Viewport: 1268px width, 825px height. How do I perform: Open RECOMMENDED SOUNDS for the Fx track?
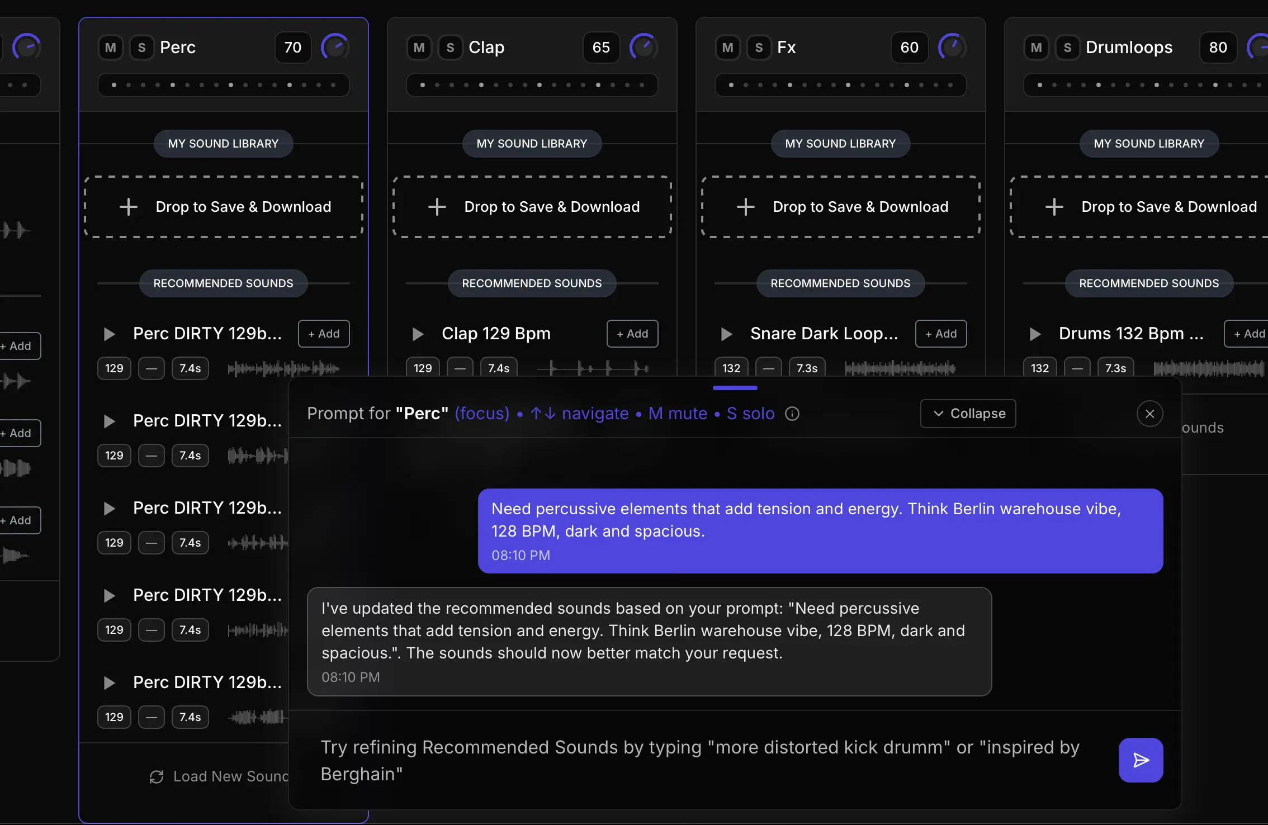click(x=840, y=283)
